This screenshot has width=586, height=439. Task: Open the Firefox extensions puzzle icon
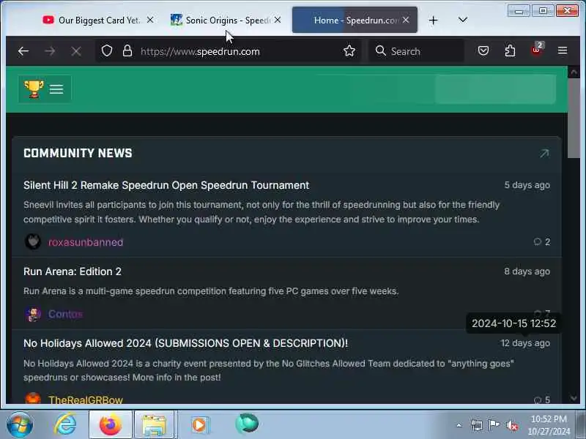tap(510, 50)
